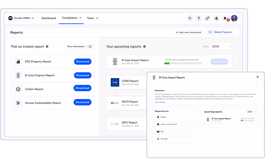Click the Varies by framework requirement row
Viewport: 265px width, 165px height.
(175, 124)
